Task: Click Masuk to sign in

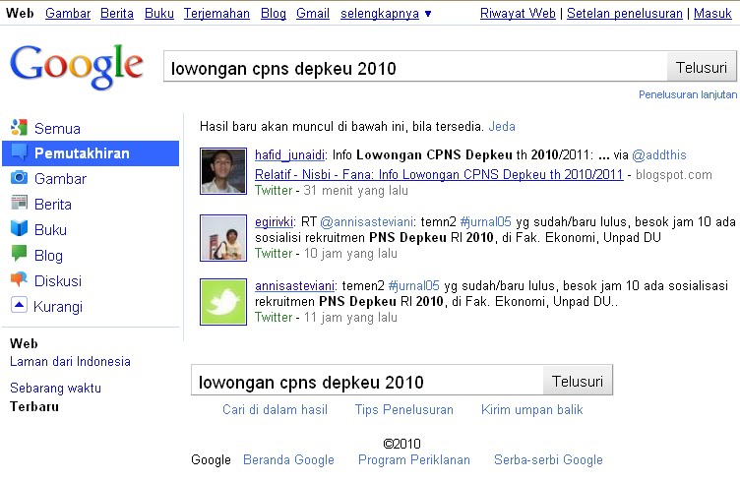Action: [x=712, y=13]
